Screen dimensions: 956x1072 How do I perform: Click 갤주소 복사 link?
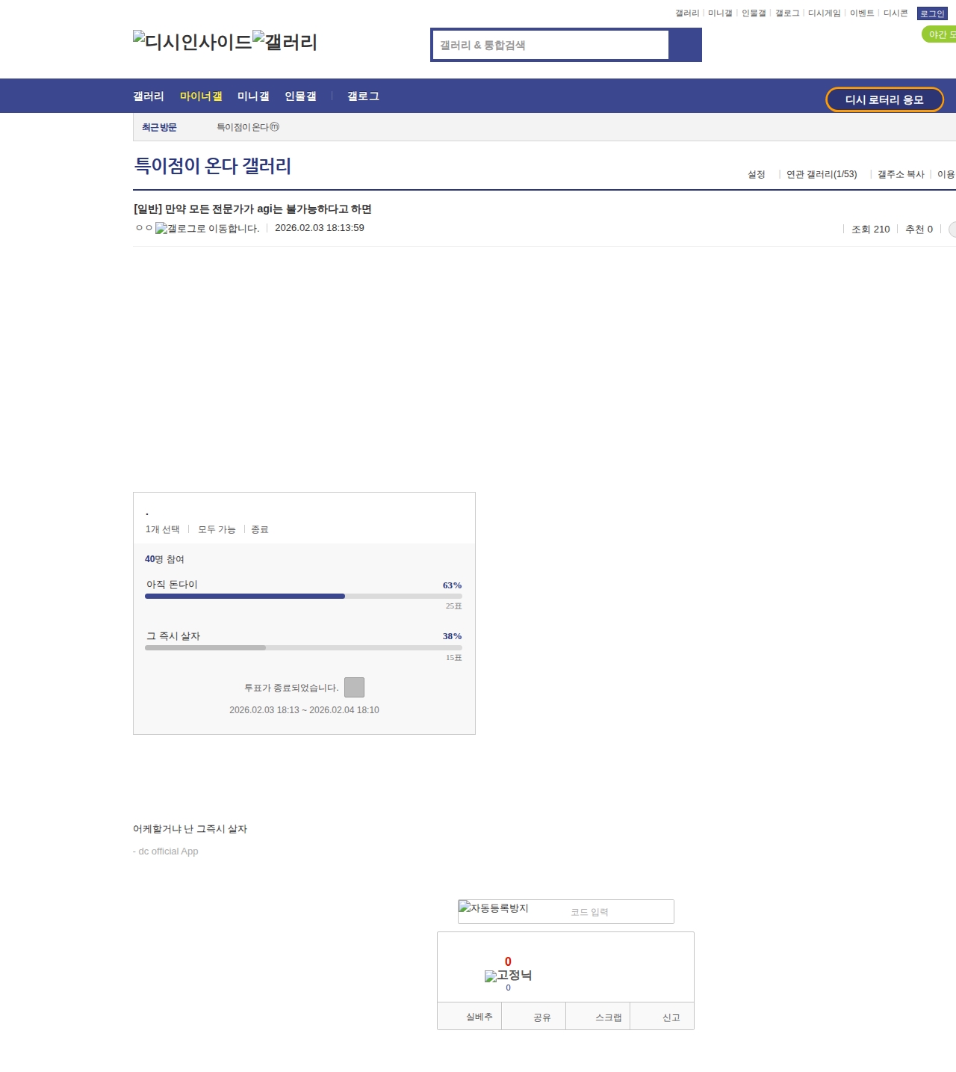point(900,174)
